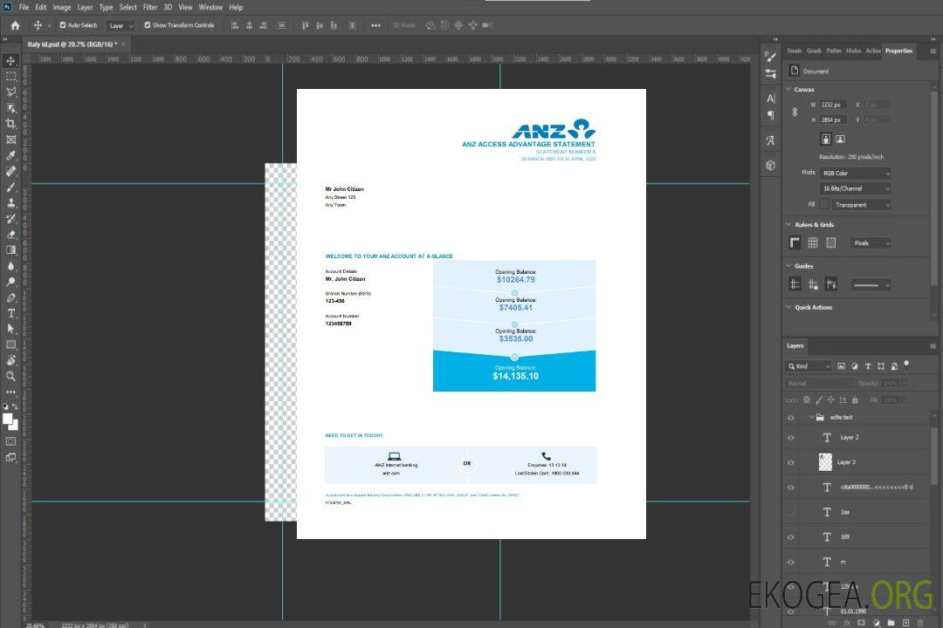943x628 pixels.
Task: Select the Crop tool
Action: [10, 124]
